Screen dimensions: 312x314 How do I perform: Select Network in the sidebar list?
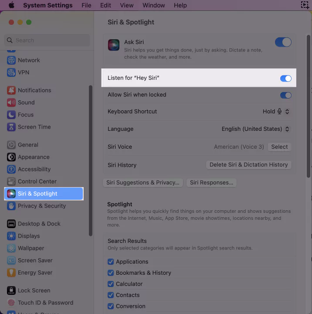click(x=29, y=60)
